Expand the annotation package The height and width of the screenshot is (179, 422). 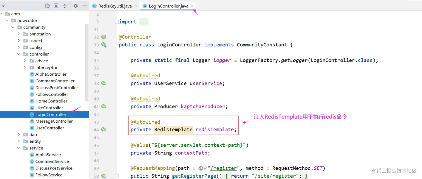tap(19, 34)
